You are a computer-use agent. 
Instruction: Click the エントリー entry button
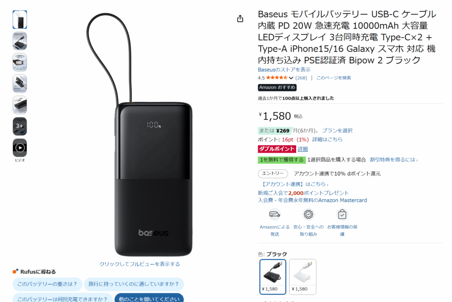click(x=273, y=174)
